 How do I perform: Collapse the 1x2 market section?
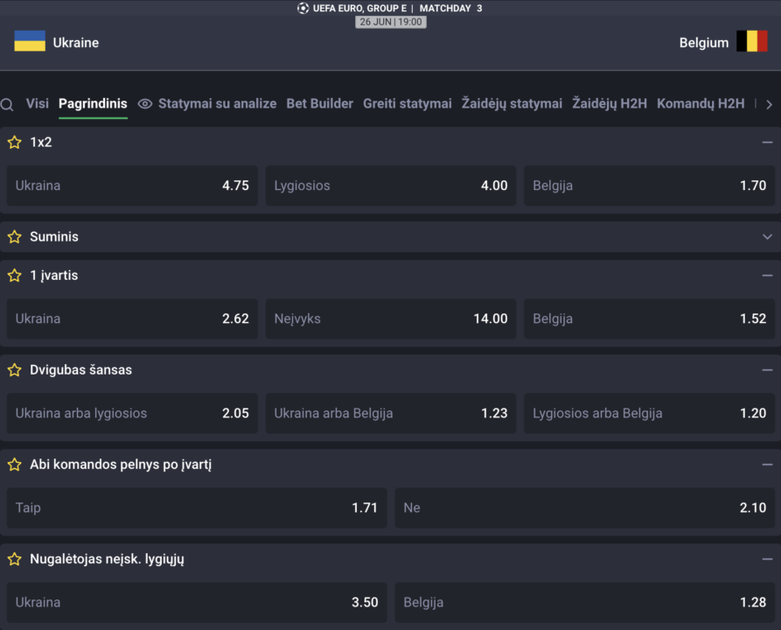767,143
